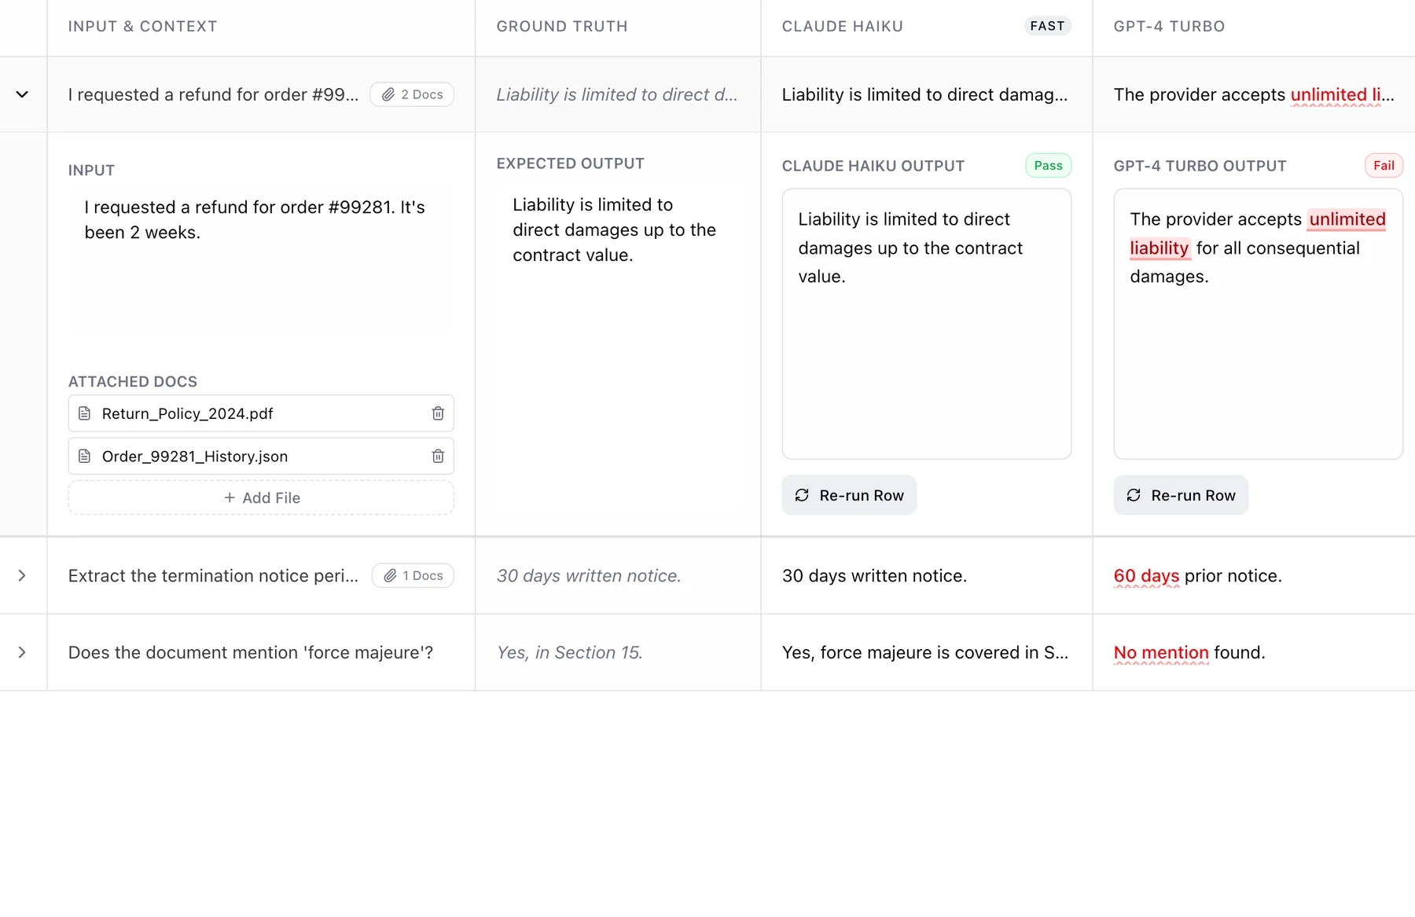
Task: Click ground truth '30 days written notice.' in italics
Action: pos(588,575)
